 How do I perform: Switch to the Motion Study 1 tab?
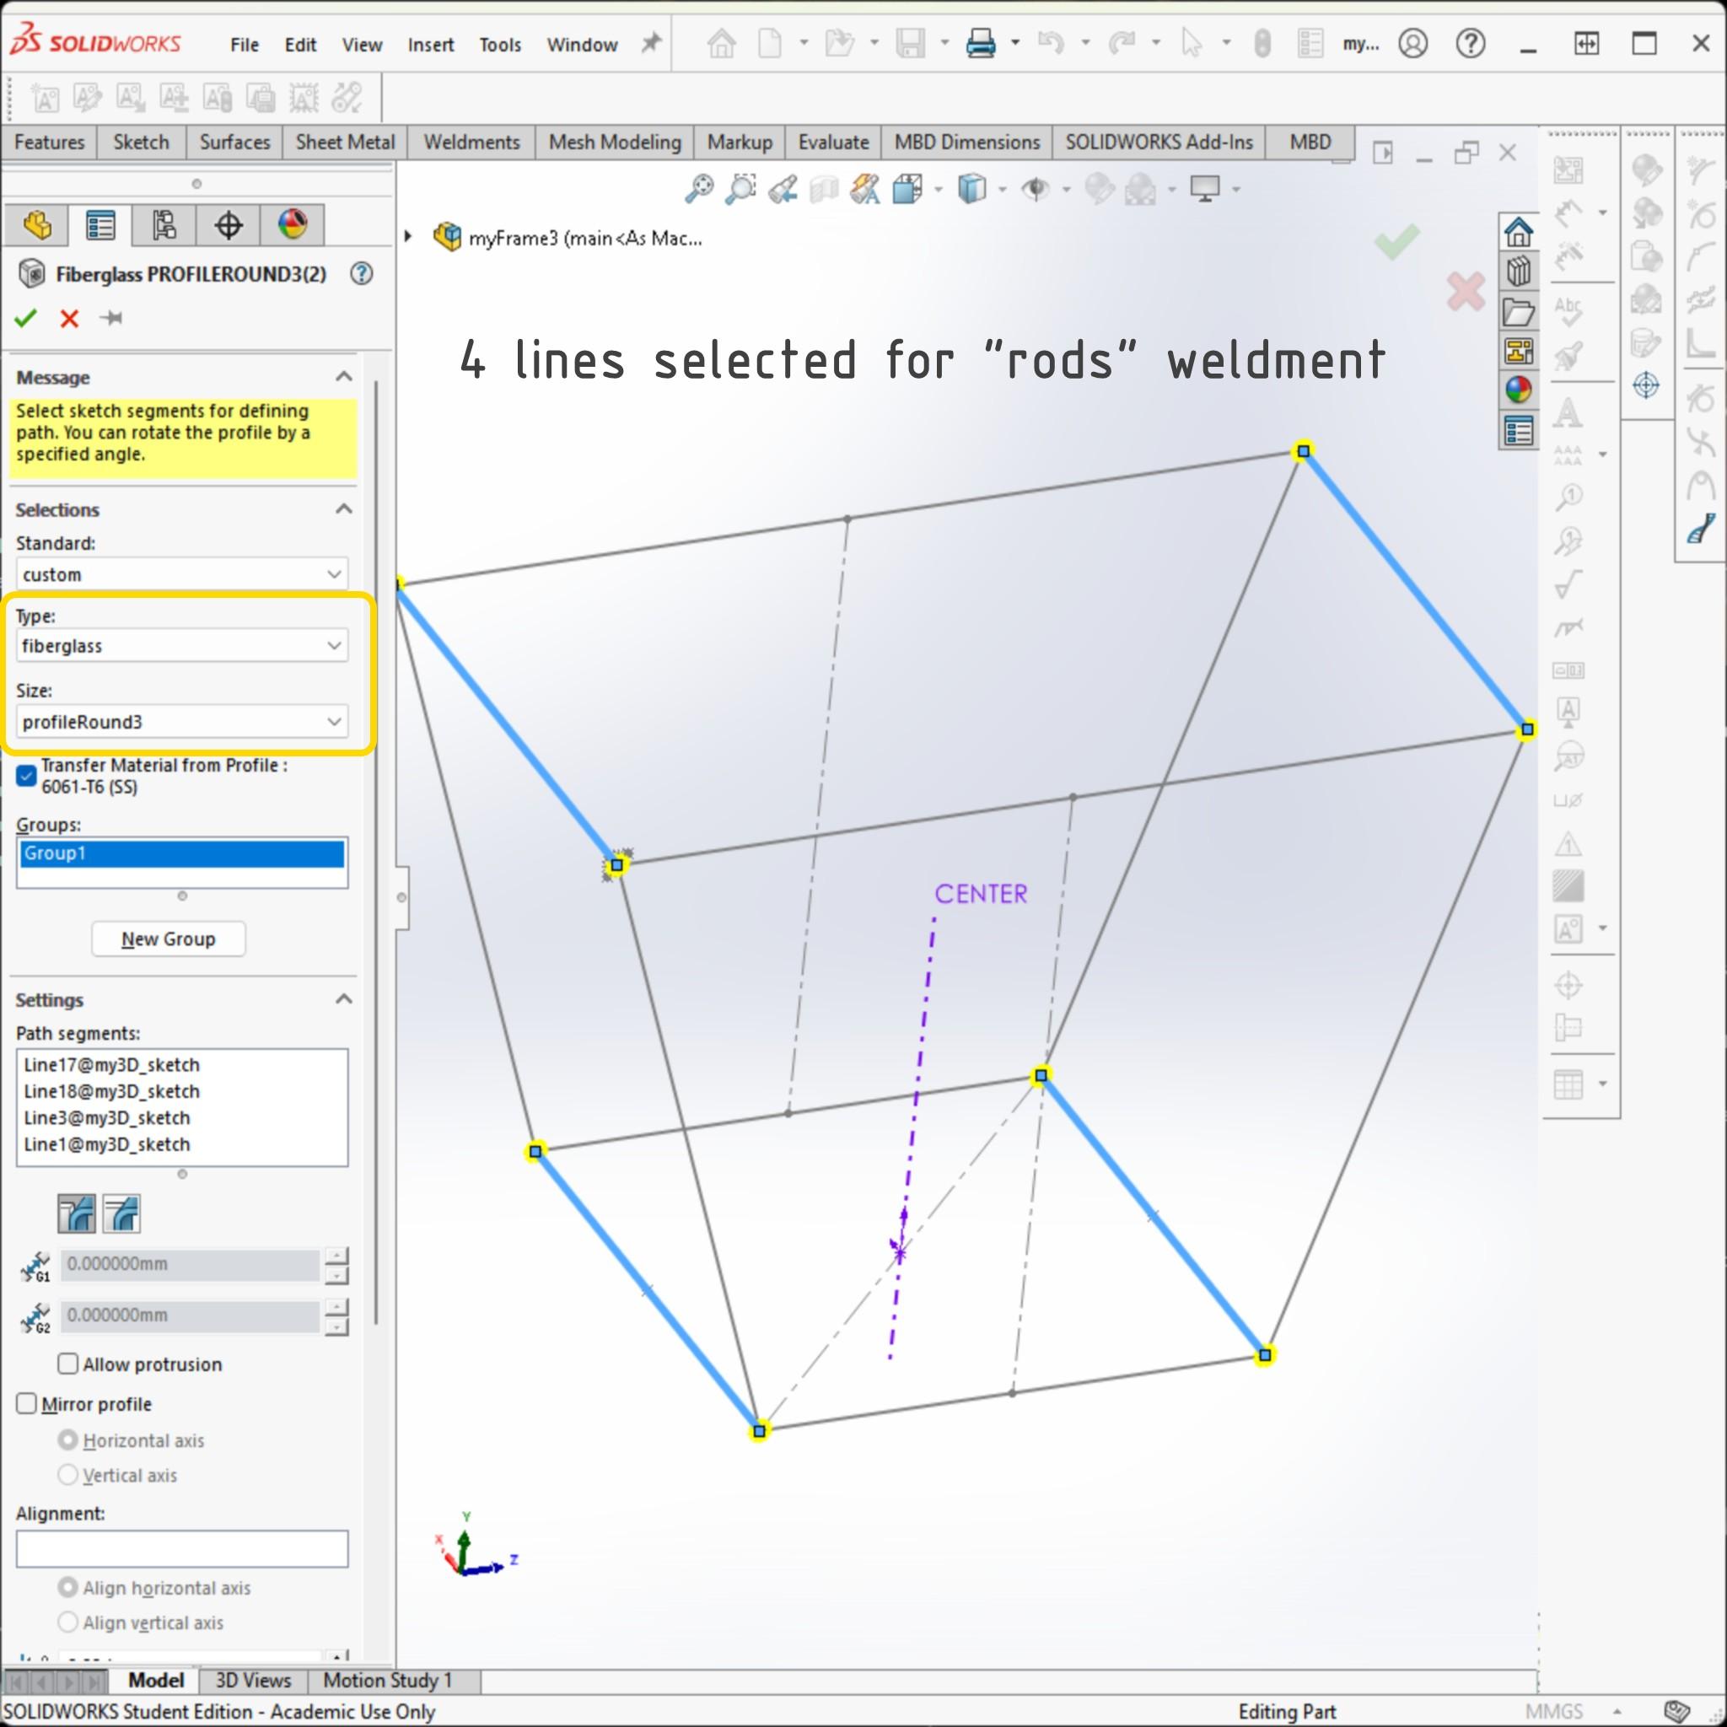tap(388, 1681)
